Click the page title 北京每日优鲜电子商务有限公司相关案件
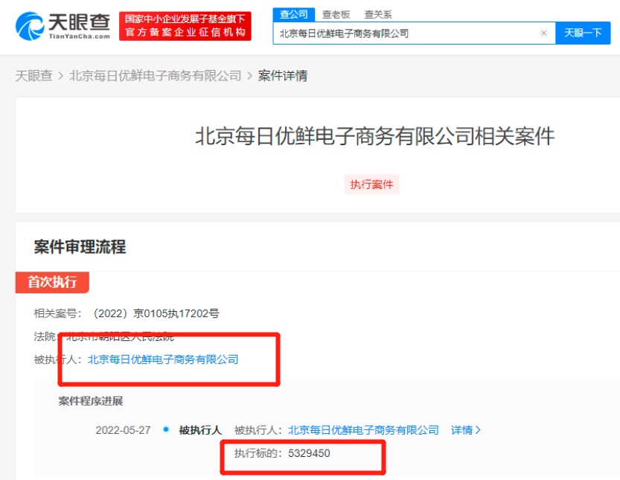620x480 pixels. (375, 136)
